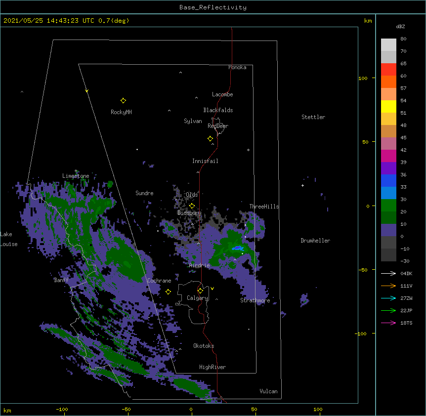Click the ThreeHills label
The width and height of the screenshot is (426, 416).
coord(264,207)
